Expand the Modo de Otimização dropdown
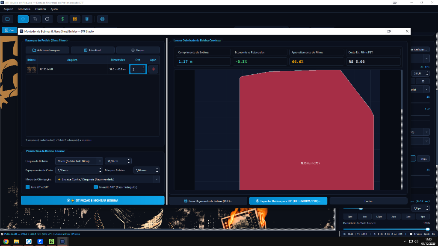438x246 pixels. (x=157, y=179)
